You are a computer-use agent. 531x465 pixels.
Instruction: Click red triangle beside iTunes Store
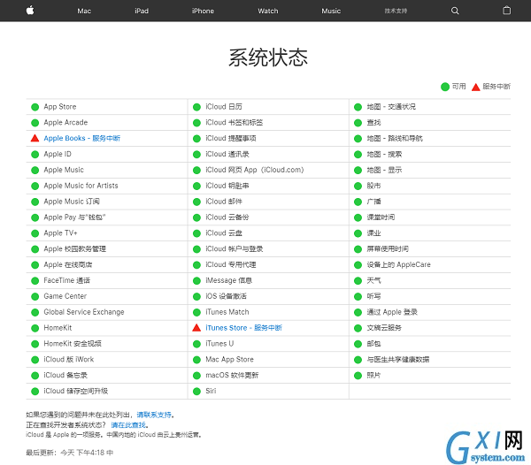click(x=196, y=328)
